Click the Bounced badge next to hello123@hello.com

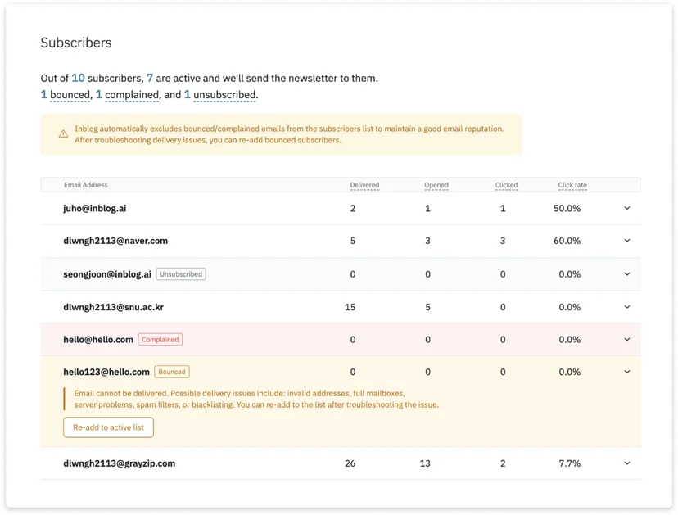[172, 372]
